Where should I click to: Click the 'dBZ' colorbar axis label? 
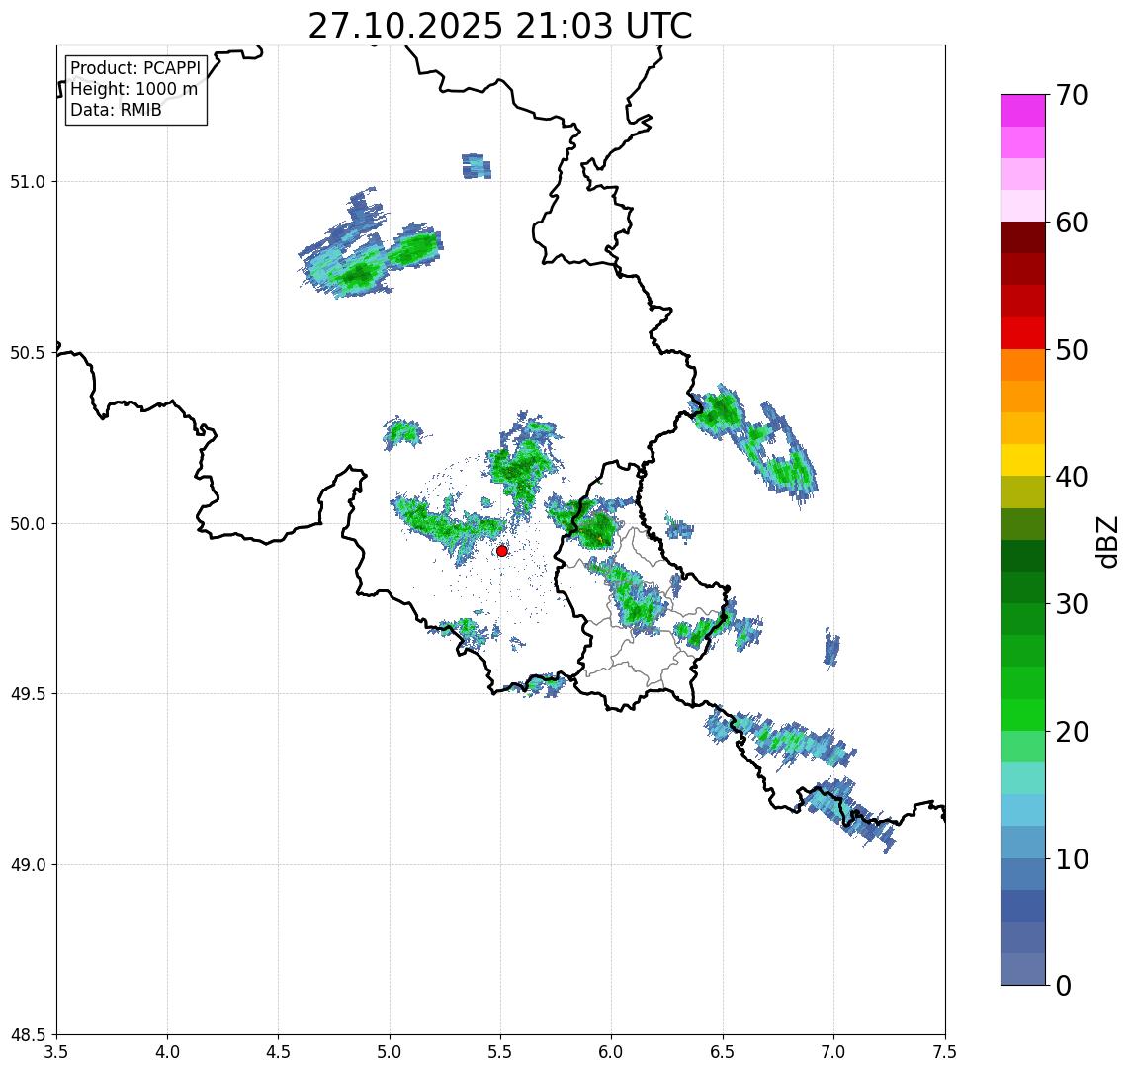coord(1107,542)
